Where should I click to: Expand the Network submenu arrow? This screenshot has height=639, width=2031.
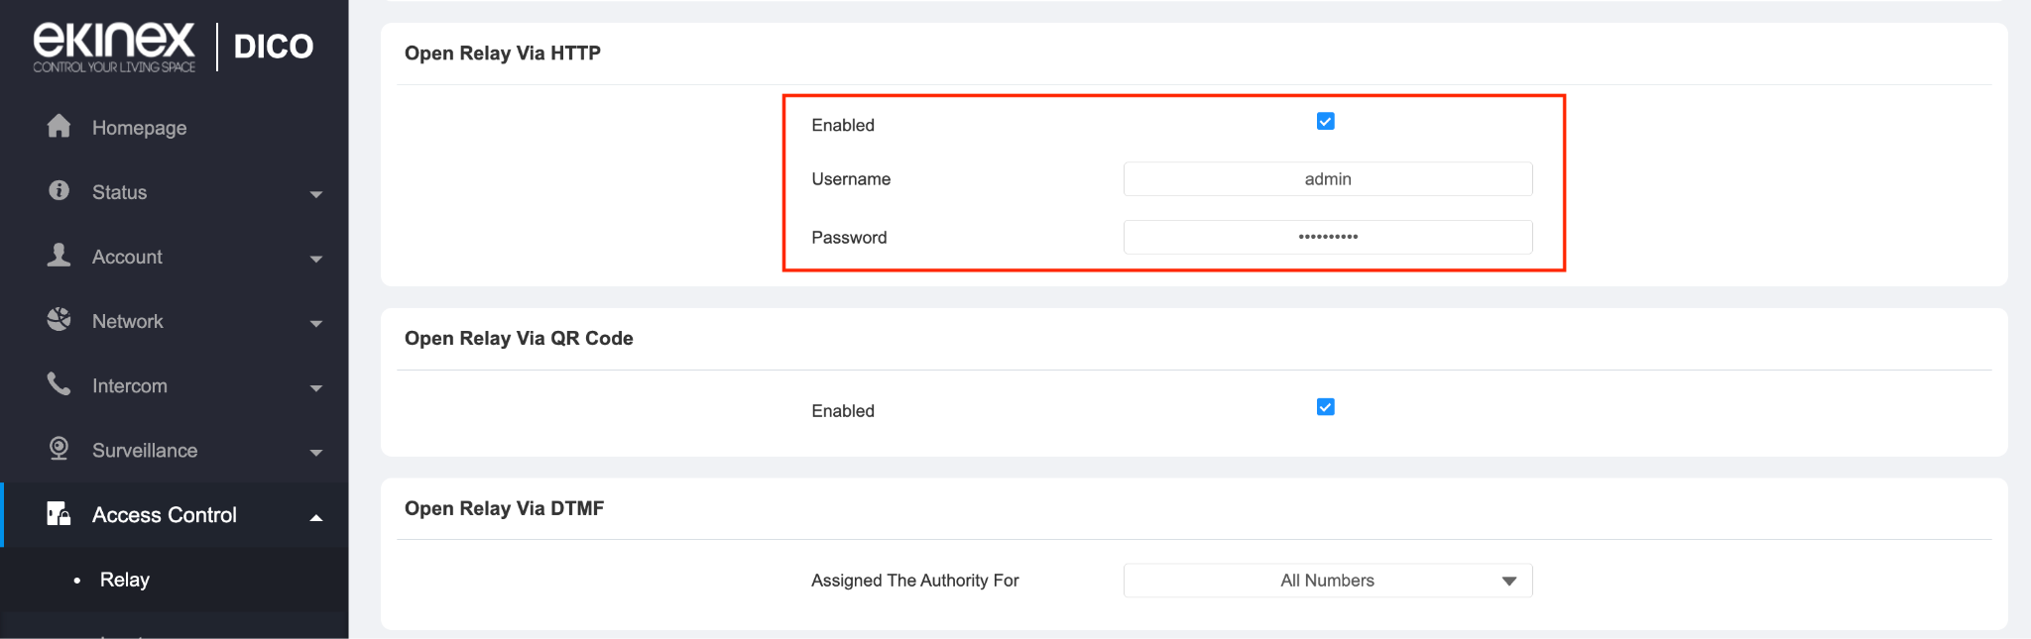316,323
